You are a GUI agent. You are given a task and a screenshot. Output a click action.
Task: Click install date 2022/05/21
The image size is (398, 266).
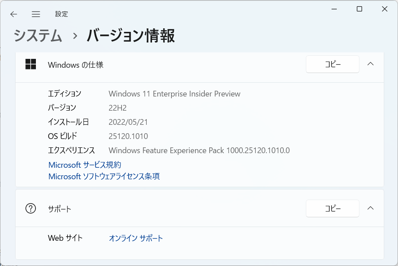[128, 122]
